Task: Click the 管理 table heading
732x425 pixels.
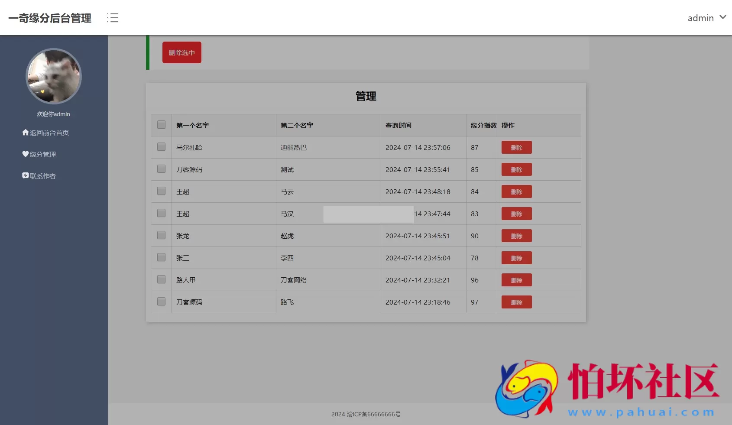Action: 366,96
